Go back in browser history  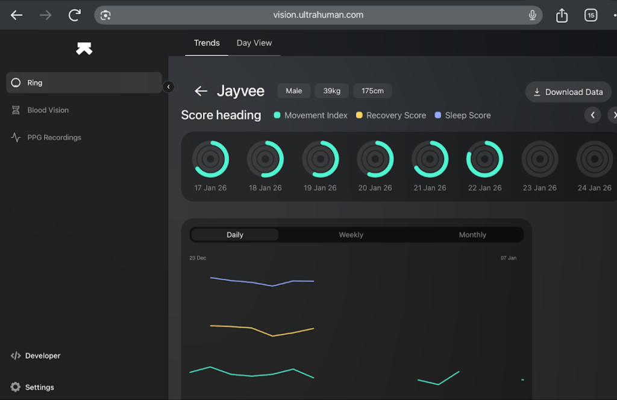17,15
